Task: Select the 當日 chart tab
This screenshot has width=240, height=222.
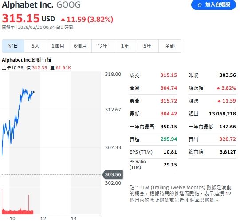Action: [x=13, y=46]
